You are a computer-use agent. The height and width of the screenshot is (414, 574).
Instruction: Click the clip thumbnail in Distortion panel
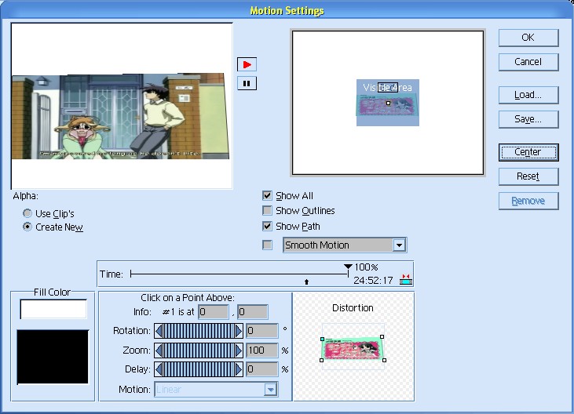click(353, 348)
